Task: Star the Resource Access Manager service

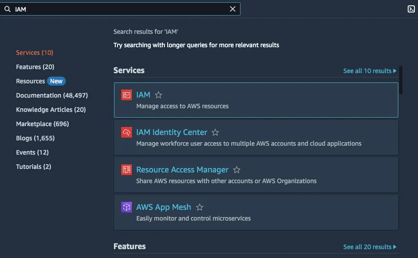Action: pyautogui.click(x=237, y=170)
